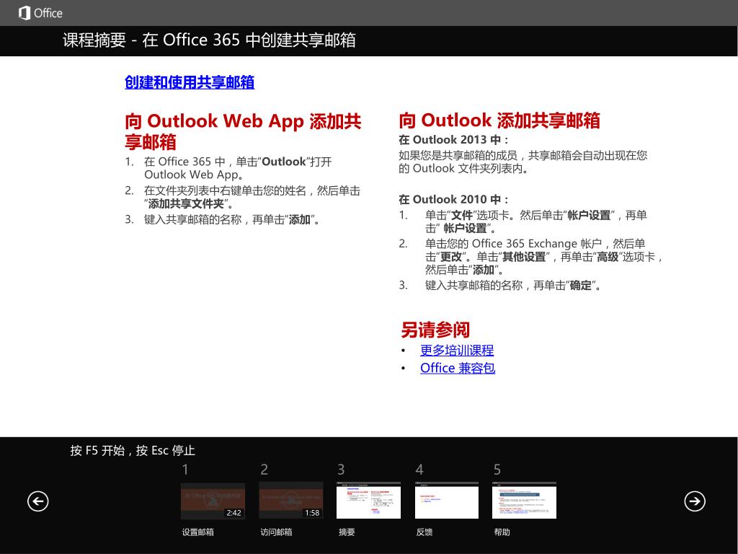
Task: Click the bold 其他设置 text
Action: point(524,257)
